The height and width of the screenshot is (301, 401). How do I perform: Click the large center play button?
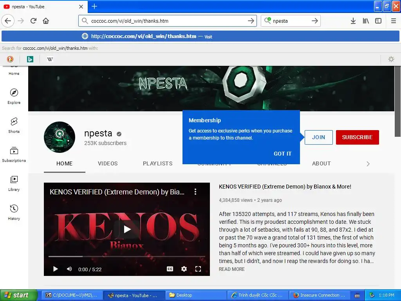(127, 229)
